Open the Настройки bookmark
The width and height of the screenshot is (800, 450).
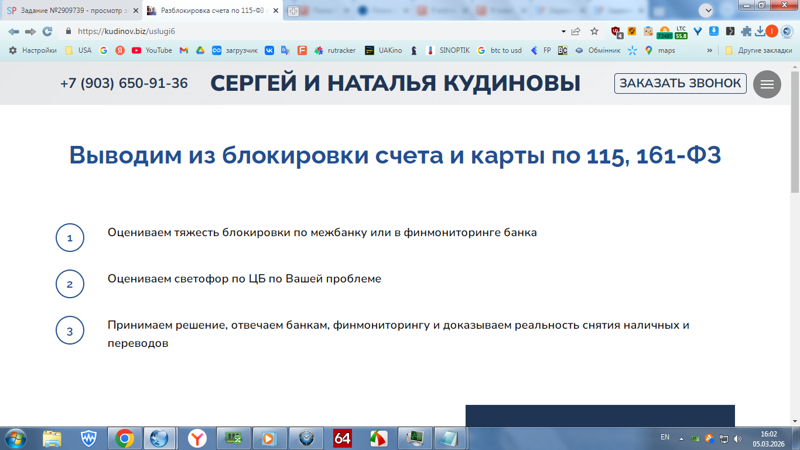[x=33, y=50]
